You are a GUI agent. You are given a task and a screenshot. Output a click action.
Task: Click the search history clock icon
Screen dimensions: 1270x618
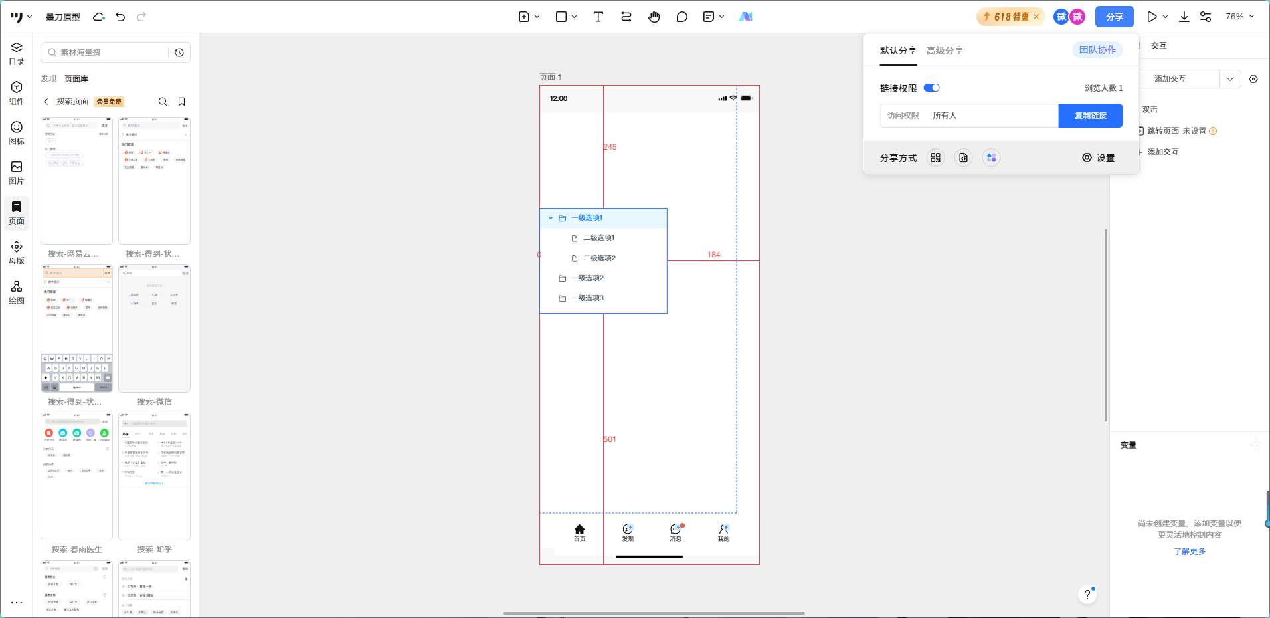[179, 52]
